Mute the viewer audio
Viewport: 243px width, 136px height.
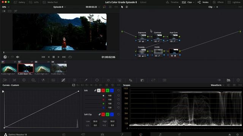17,57
